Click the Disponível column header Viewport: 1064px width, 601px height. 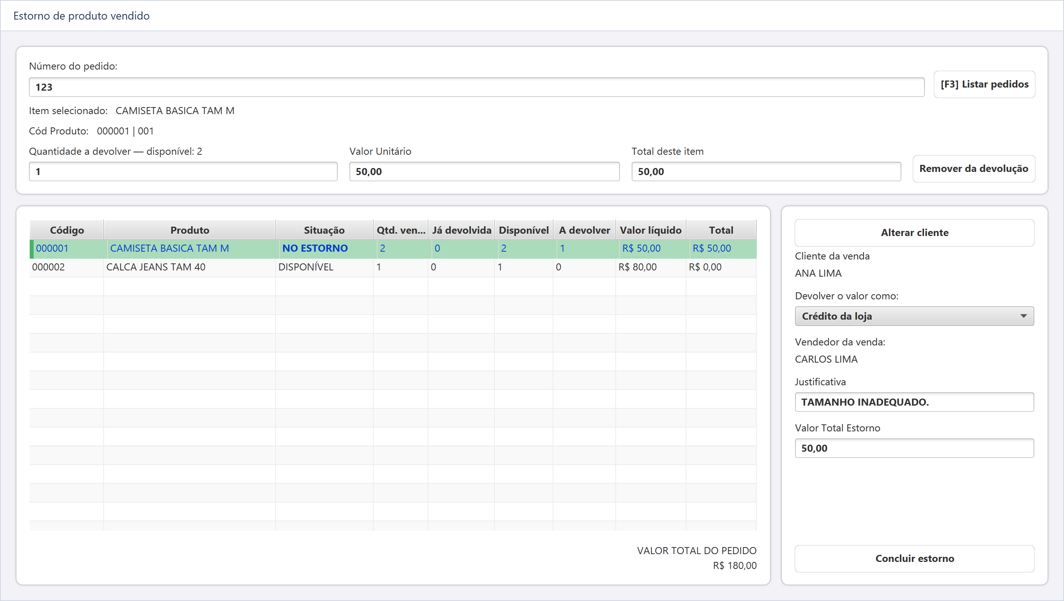coord(524,230)
